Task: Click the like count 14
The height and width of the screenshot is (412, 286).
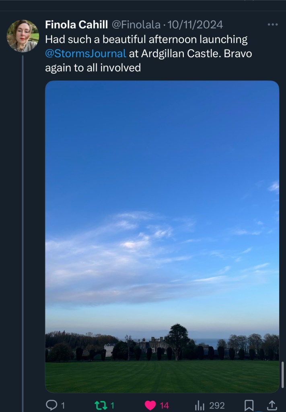Action: tap(164, 406)
